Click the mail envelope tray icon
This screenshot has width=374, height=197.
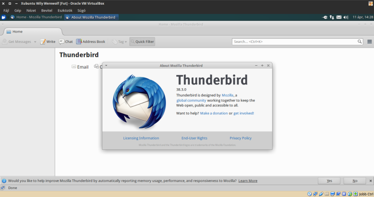338,17
